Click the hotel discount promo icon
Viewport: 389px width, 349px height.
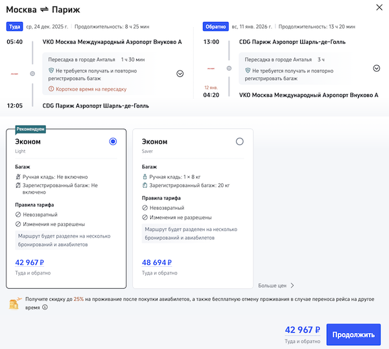[x=14, y=303]
